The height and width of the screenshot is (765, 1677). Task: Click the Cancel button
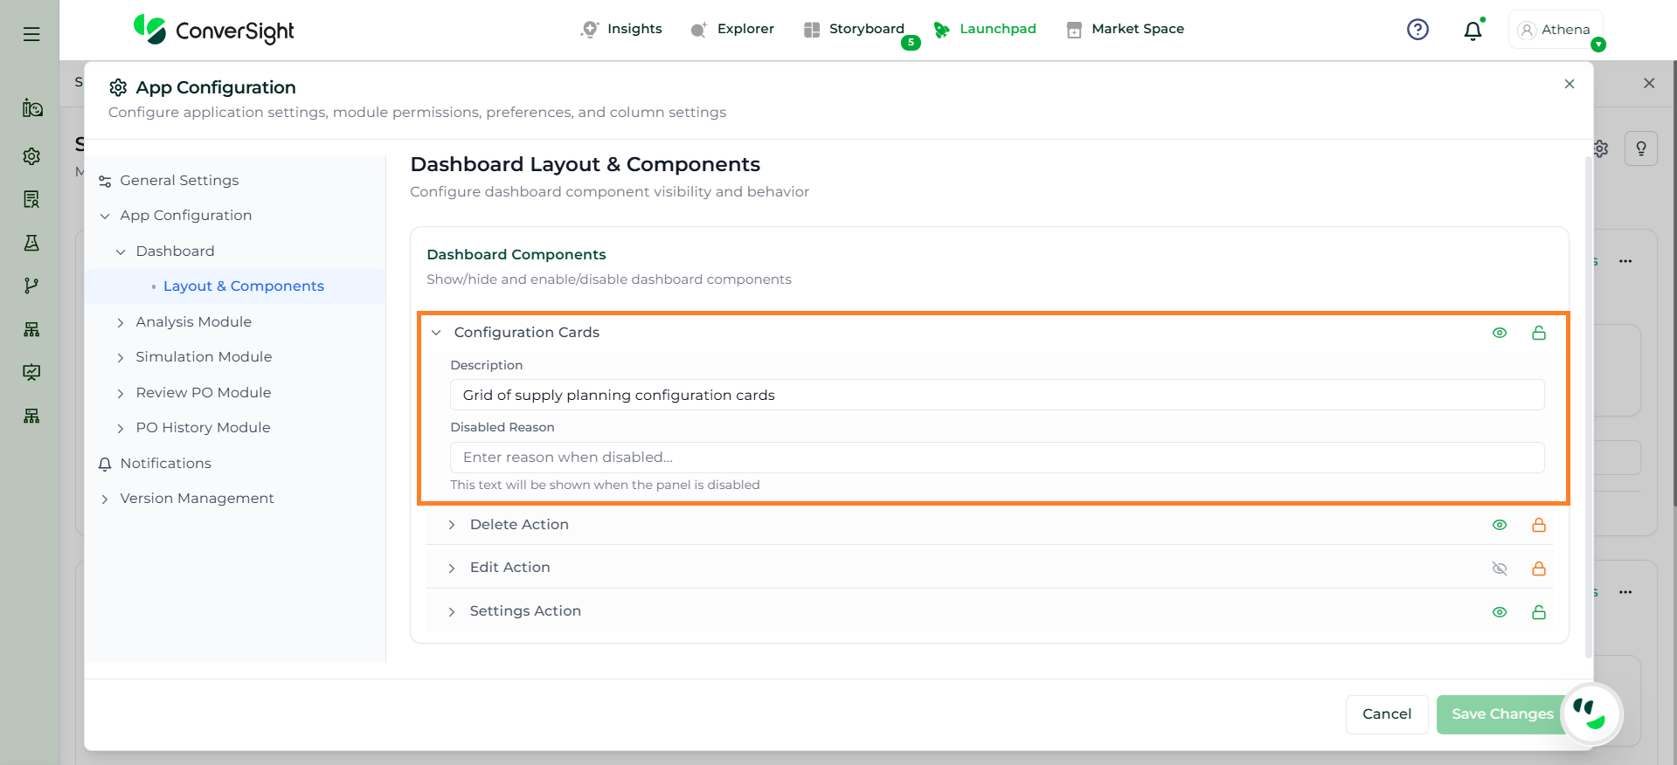point(1386,714)
